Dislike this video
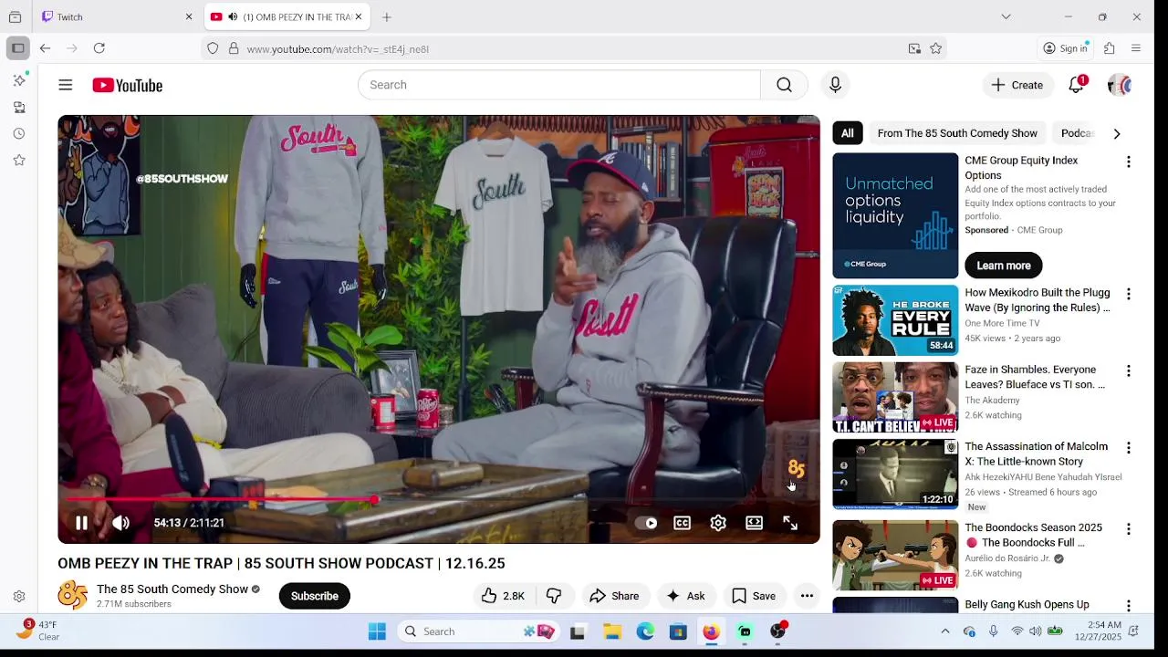This screenshot has height=657, width=1168. point(554,596)
